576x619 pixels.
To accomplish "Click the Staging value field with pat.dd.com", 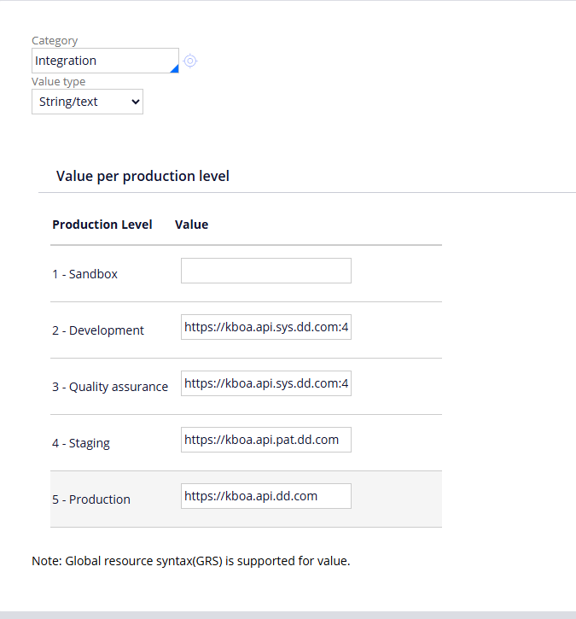I will [x=266, y=440].
